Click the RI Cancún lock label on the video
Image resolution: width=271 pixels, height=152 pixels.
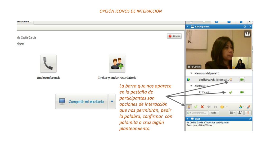194,67
